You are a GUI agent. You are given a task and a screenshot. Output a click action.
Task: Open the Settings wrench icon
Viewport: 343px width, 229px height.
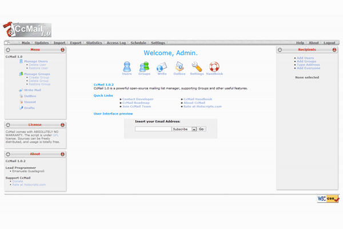pyautogui.click(x=197, y=67)
